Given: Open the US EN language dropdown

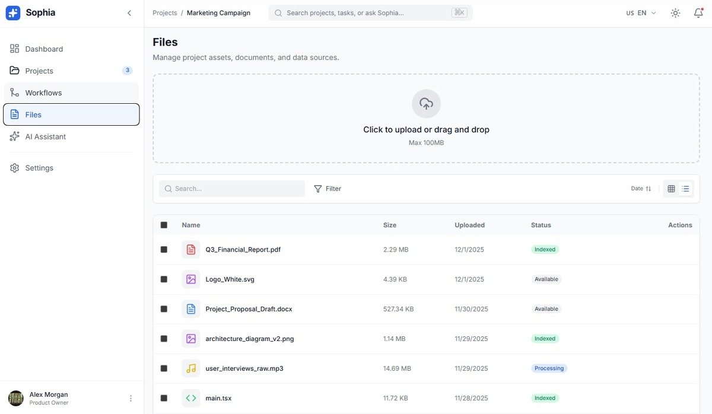Looking at the screenshot, I should [x=641, y=13].
